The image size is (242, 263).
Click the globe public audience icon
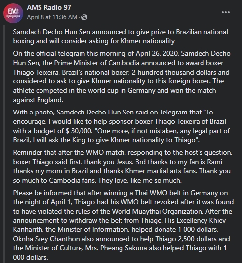pos(84,17)
